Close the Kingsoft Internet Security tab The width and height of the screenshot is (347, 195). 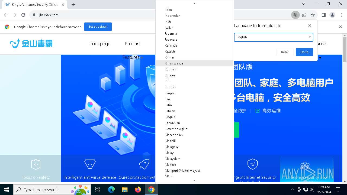click(x=63, y=4)
